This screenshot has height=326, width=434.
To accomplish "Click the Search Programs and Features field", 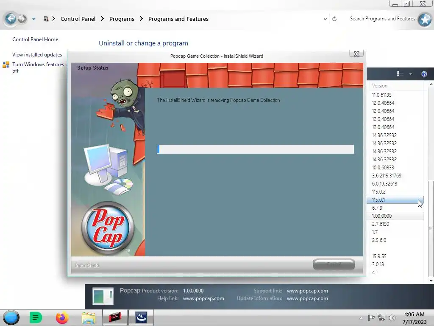I will tap(382, 19).
